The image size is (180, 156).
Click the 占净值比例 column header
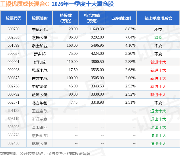click(121, 18)
